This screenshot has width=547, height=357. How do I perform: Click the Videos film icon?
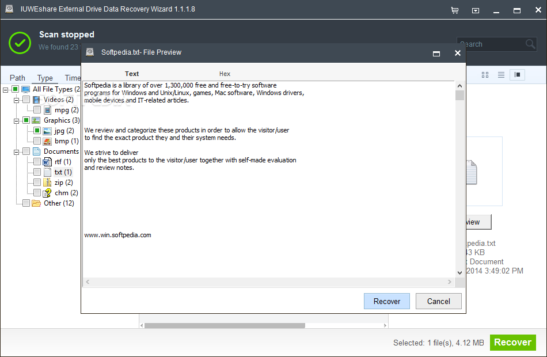36,100
